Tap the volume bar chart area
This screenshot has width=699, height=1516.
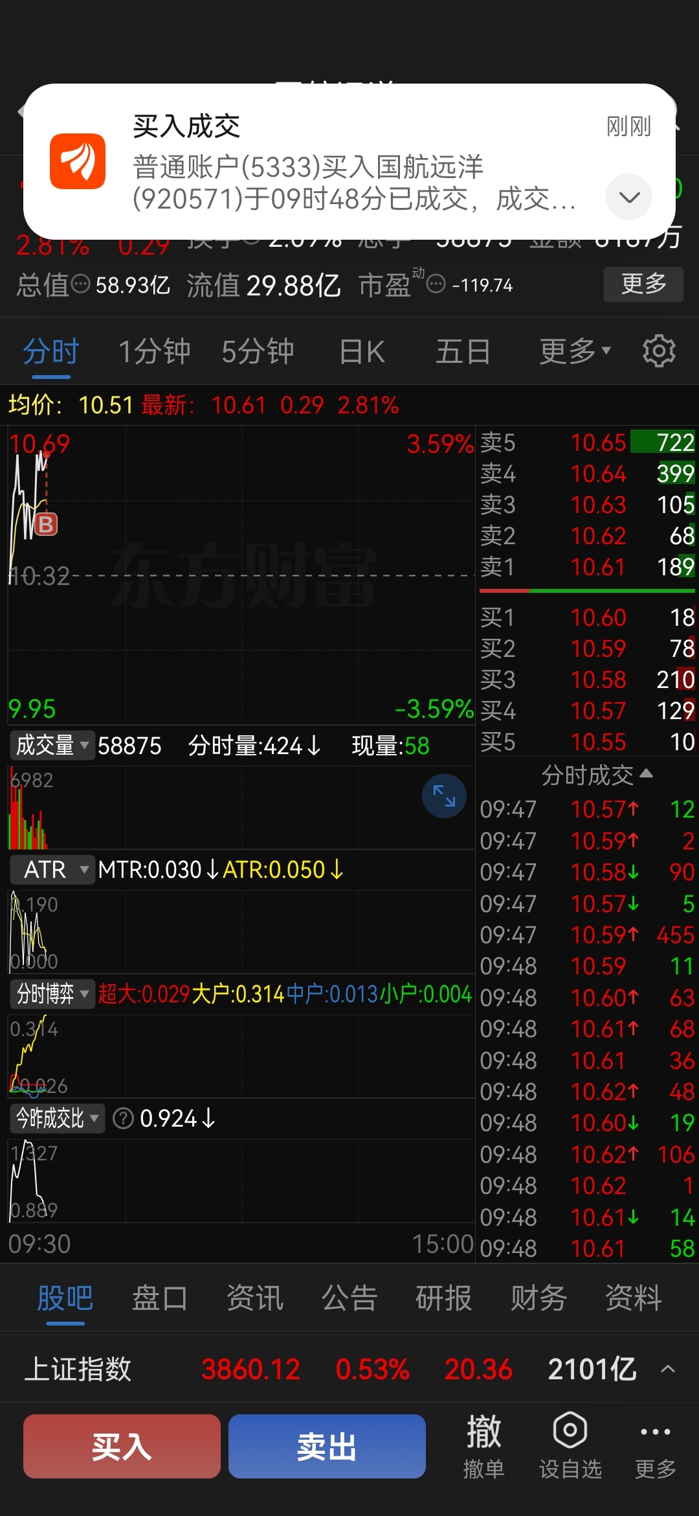tap(241, 807)
